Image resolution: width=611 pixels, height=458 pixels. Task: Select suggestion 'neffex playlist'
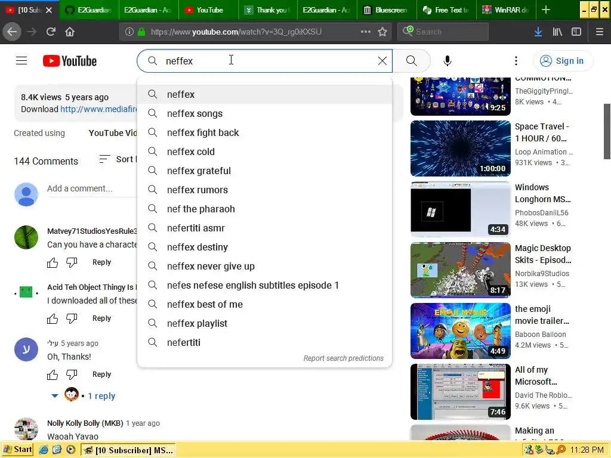(x=264, y=323)
